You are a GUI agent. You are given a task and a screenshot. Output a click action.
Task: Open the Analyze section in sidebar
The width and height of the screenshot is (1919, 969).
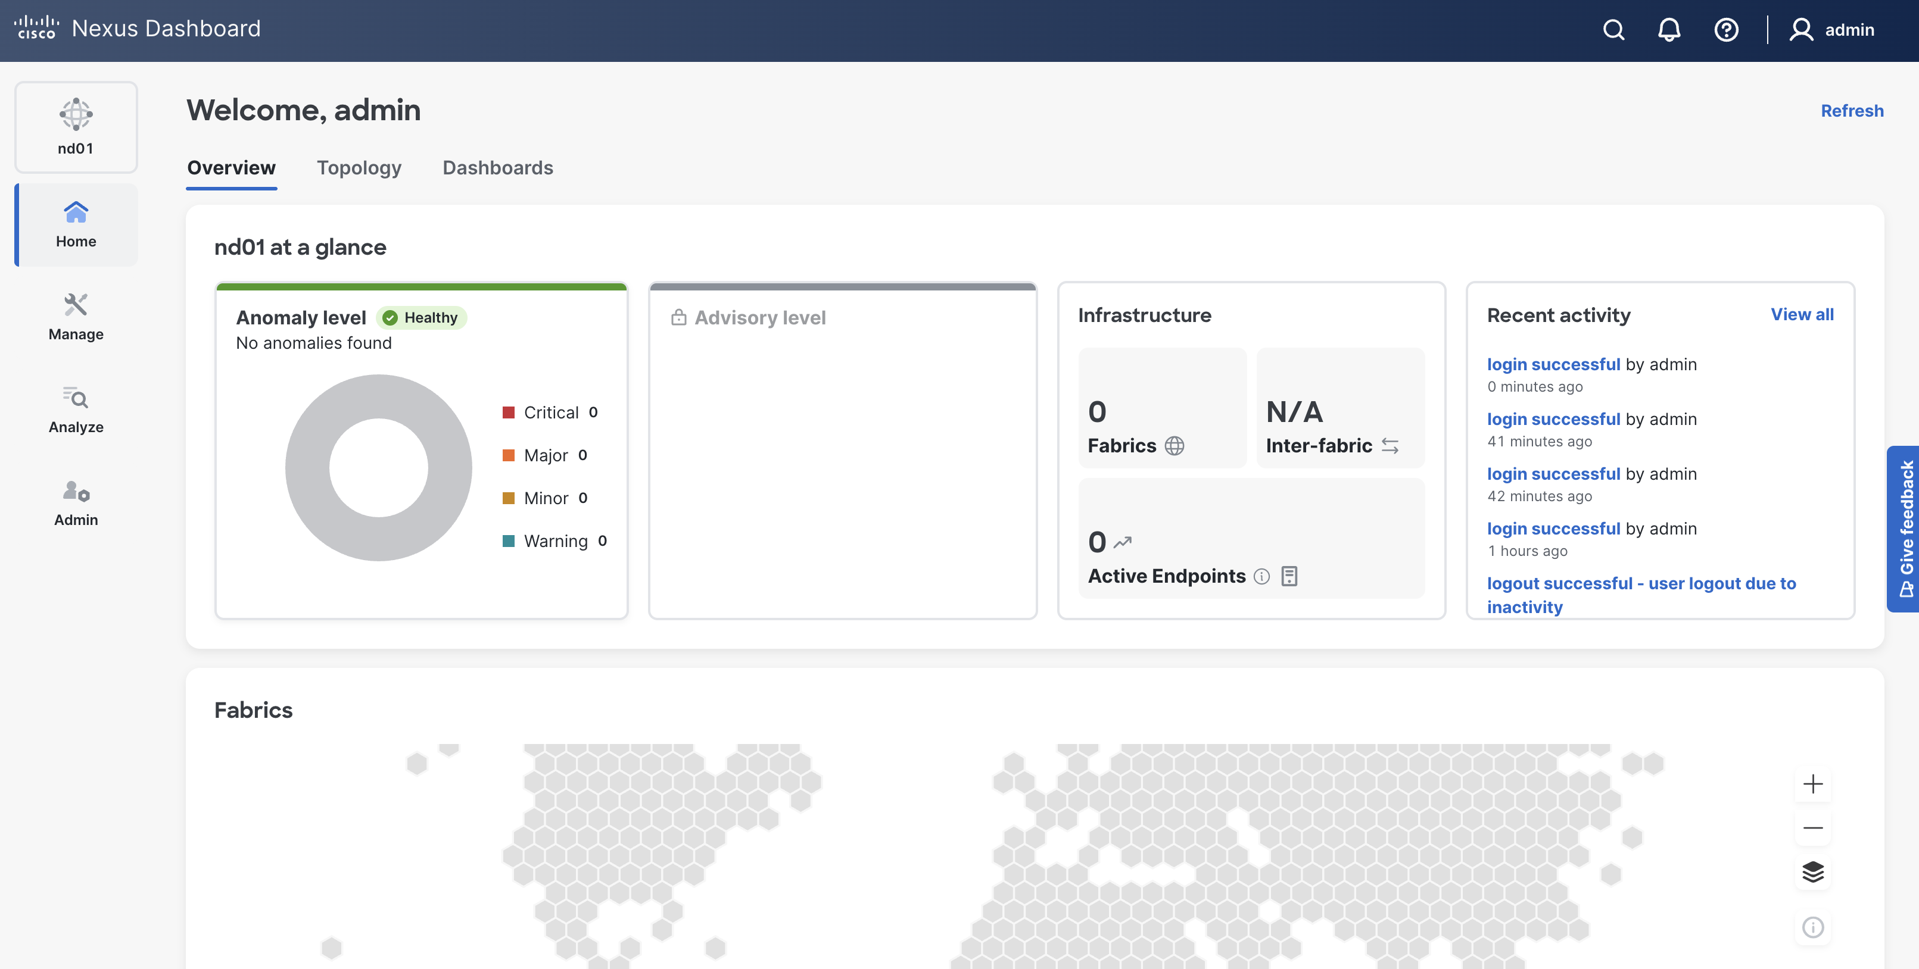[x=76, y=410]
